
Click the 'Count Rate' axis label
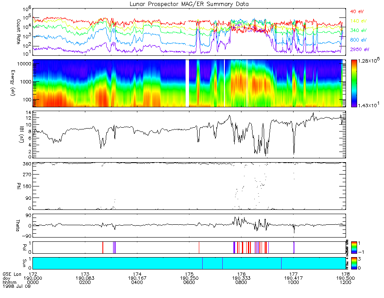(18, 32)
